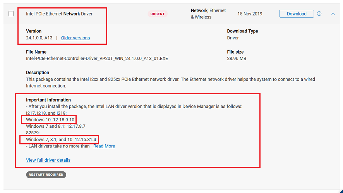The height and width of the screenshot is (193, 343).
Task: Select the driver title Intel PCIe Ethernet Network Driver
Action: coord(59,14)
